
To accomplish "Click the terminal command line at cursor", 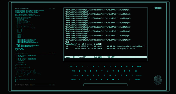I will 83,44.
